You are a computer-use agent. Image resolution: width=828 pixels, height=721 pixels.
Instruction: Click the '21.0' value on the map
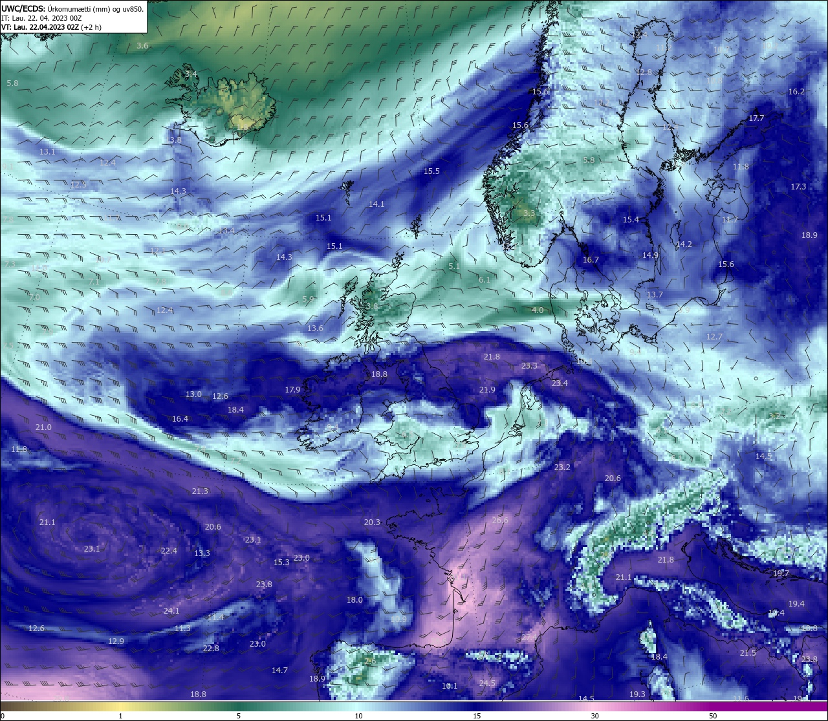[43, 427]
